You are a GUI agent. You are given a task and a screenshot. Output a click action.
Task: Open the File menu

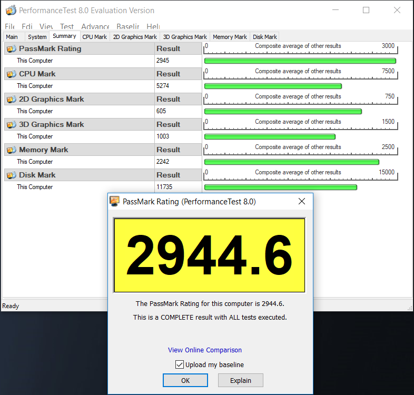click(x=10, y=27)
